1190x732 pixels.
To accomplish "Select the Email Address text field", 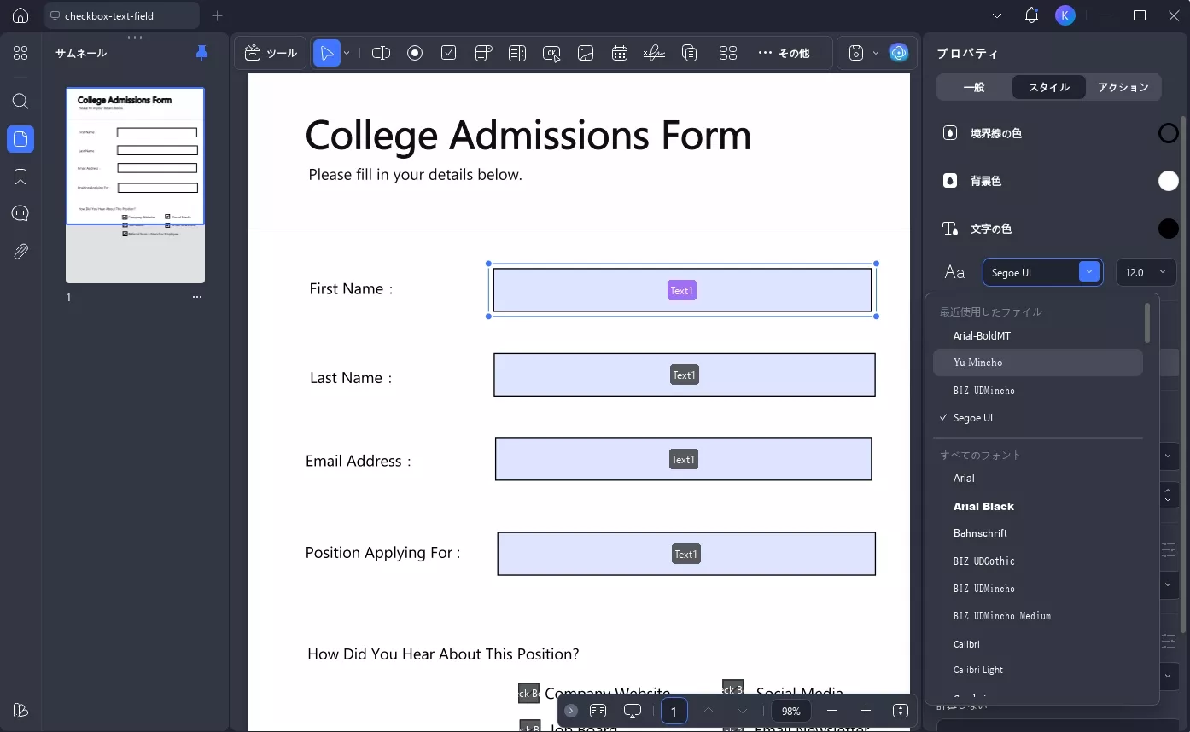I will coord(683,459).
